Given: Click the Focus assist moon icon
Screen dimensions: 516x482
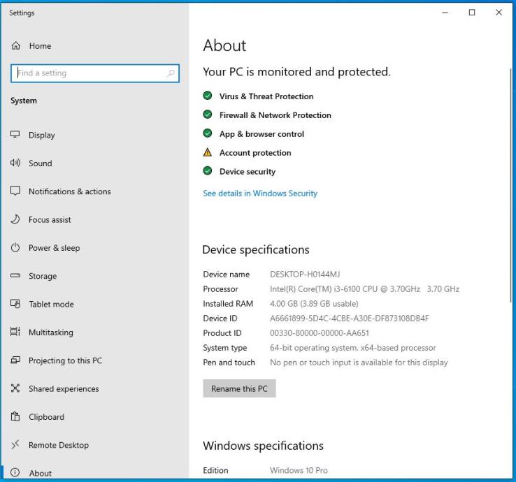Looking at the screenshot, I should pyautogui.click(x=15, y=220).
